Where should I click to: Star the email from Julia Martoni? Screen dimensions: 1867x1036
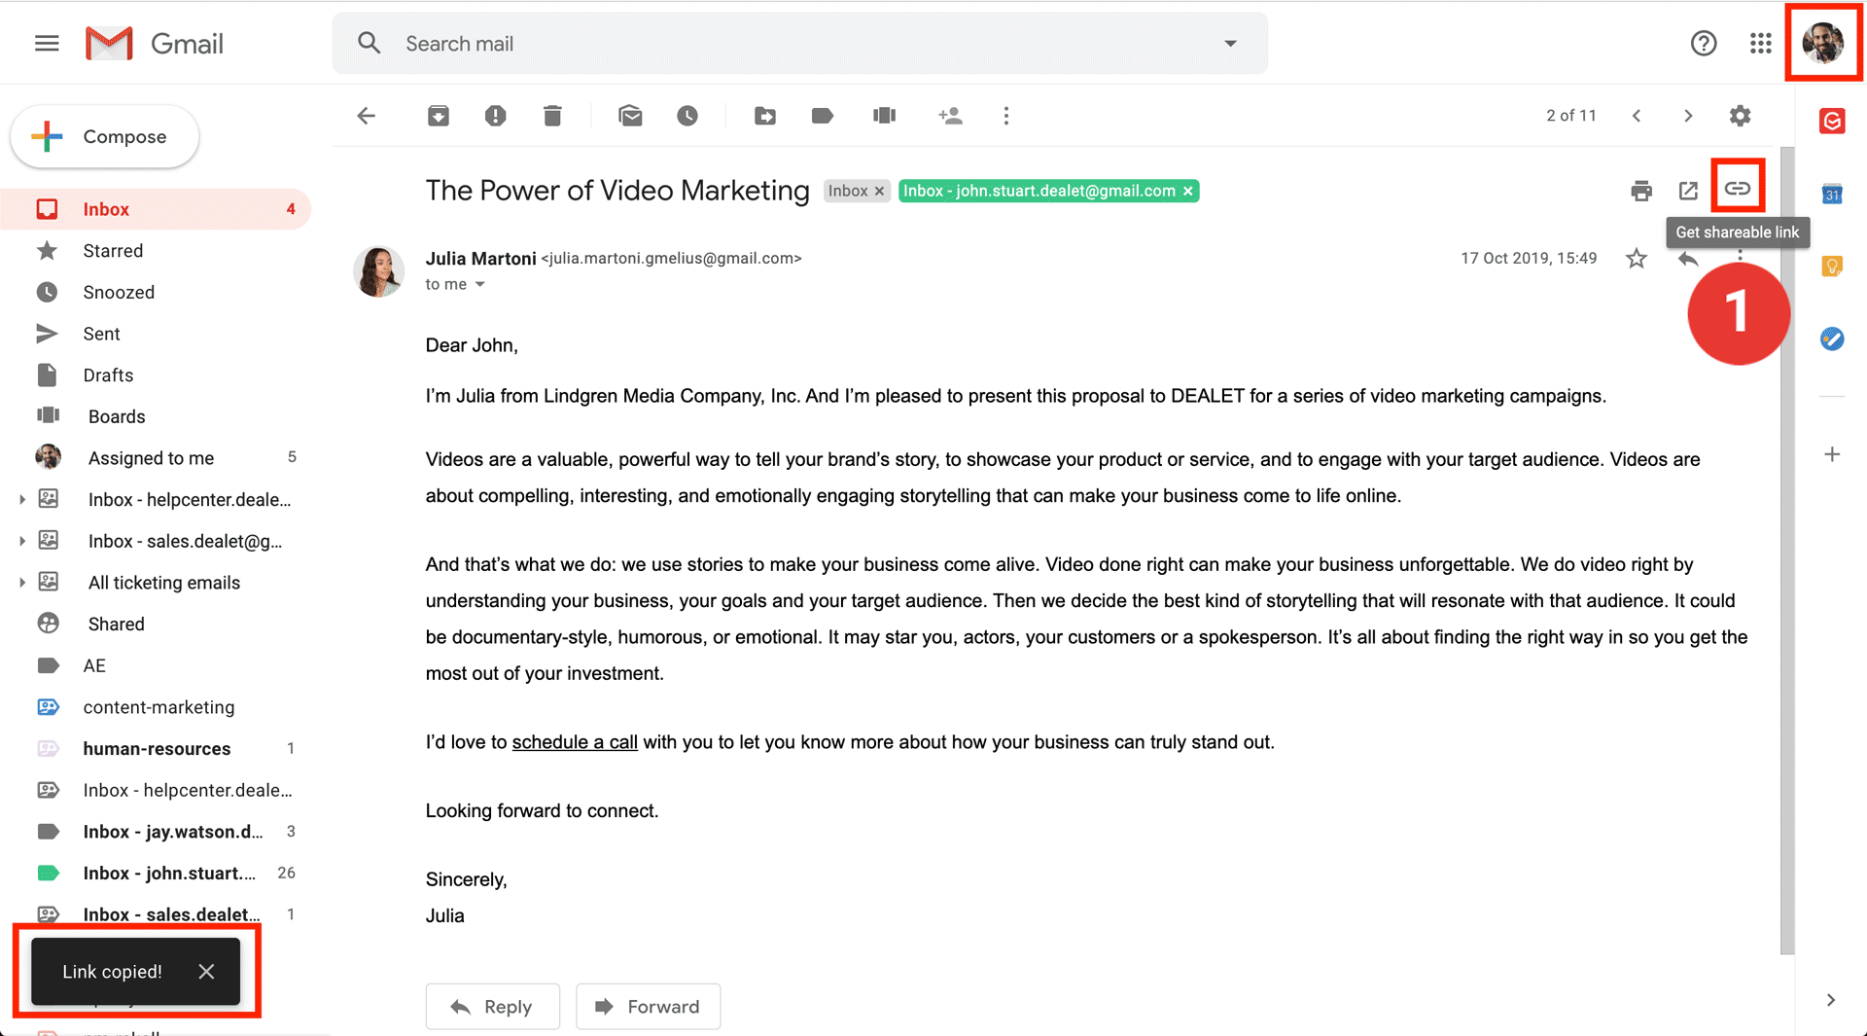click(x=1637, y=259)
